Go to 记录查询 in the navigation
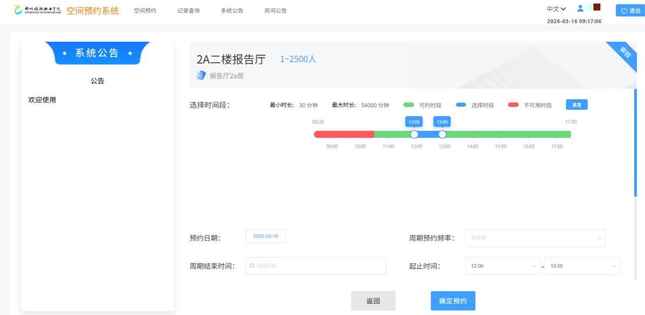Image resolution: width=645 pixels, height=315 pixels. pos(189,11)
